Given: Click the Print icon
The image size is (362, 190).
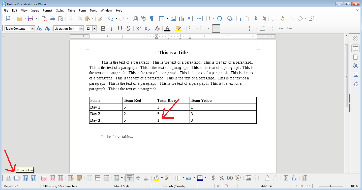Looking at the screenshot, I should point(52,19).
